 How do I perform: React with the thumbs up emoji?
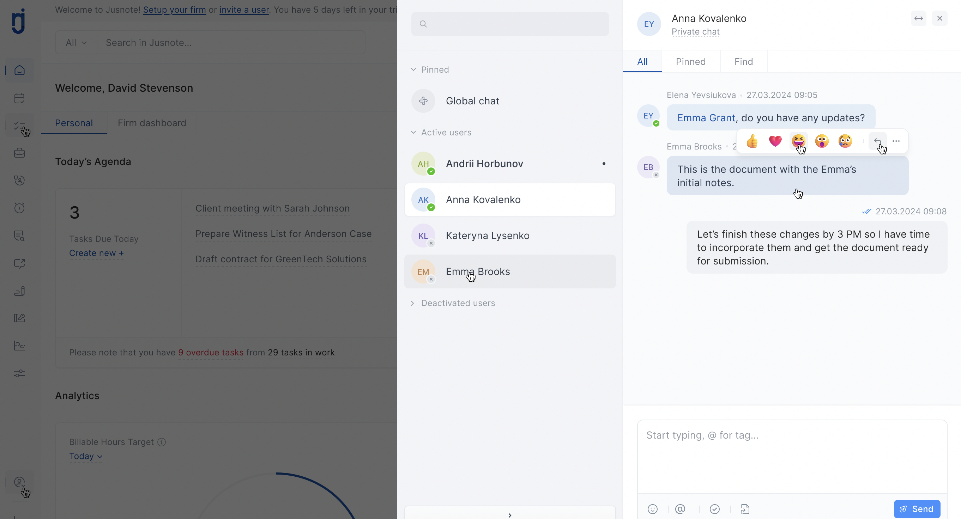(752, 141)
